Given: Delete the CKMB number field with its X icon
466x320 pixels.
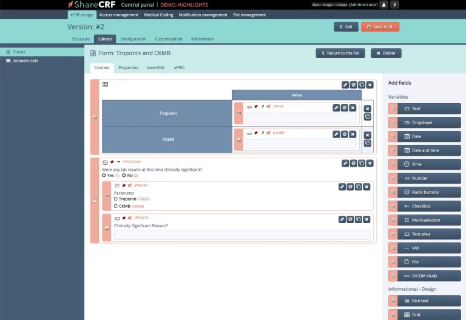Looking at the screenshot, I should click(x=353, y=134).
